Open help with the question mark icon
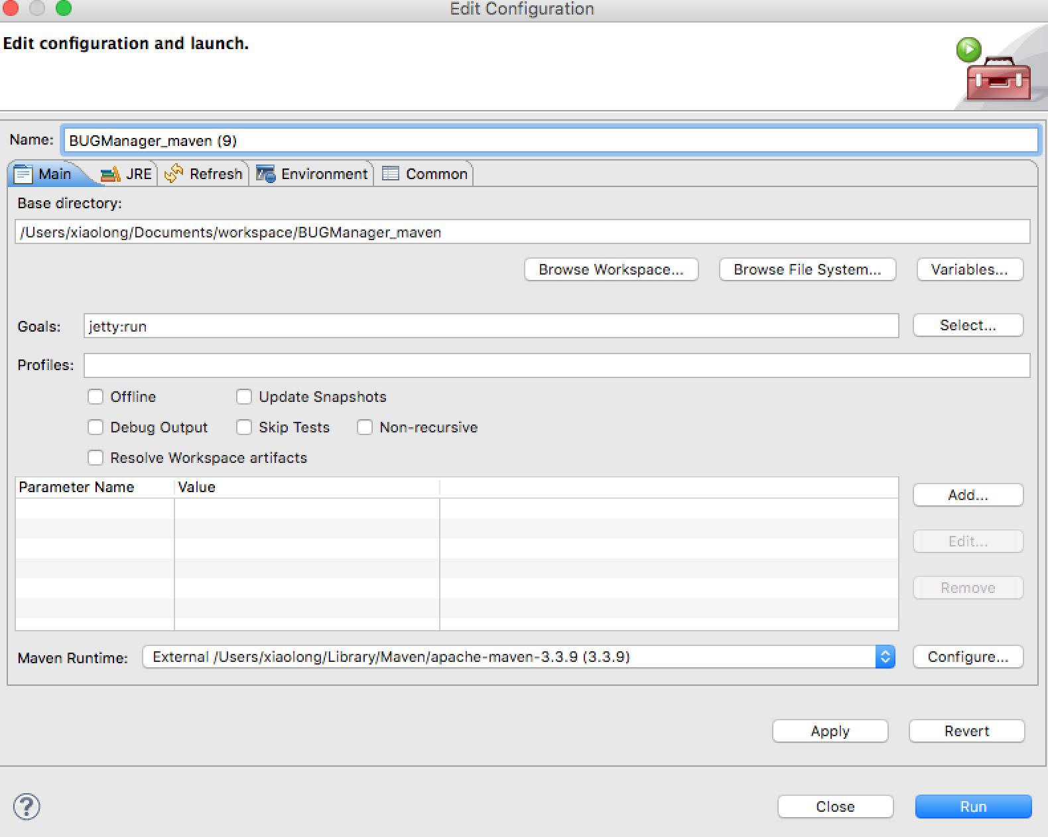1048x837 pixels. tap(27, 806)
